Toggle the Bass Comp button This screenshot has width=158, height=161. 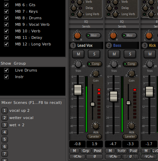130,64
